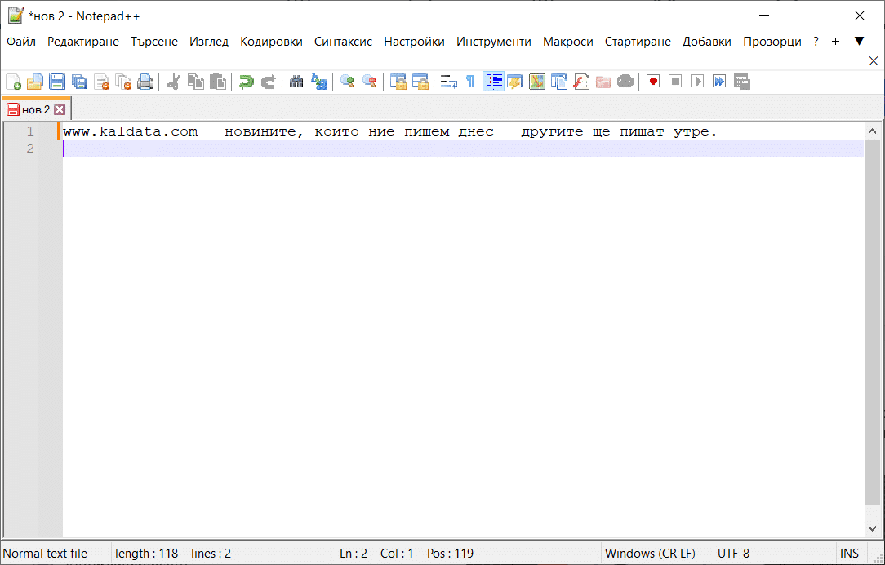
Task: Click the Save All toolbar icon
Action: pos(79,82)
